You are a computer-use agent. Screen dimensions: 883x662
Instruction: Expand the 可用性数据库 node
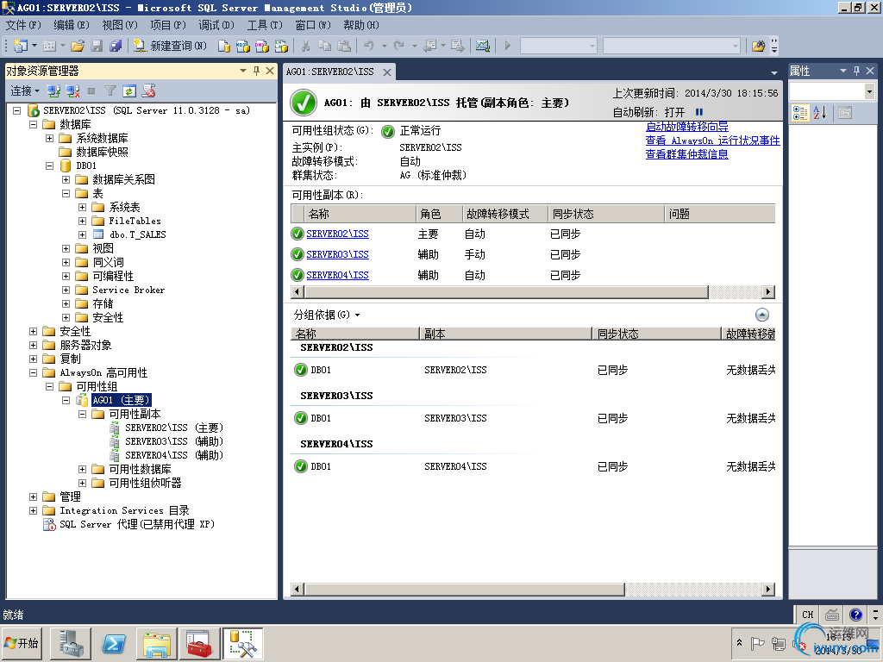click(82, 469)
